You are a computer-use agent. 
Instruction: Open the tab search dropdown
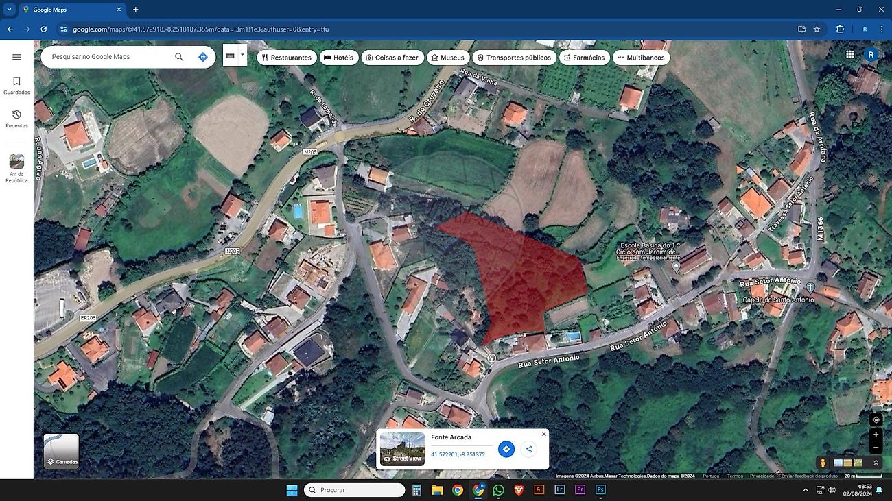tap(9, 10)
